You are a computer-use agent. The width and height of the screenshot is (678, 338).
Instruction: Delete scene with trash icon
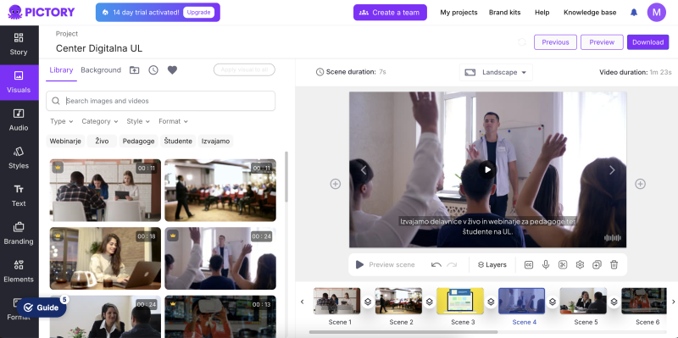[x=614, y=265]
